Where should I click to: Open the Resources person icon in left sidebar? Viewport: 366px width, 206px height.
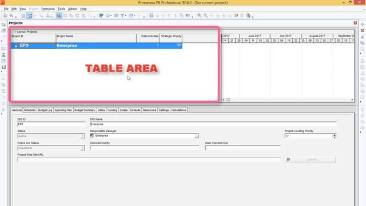pyautogui.click(x=3, y=54)
